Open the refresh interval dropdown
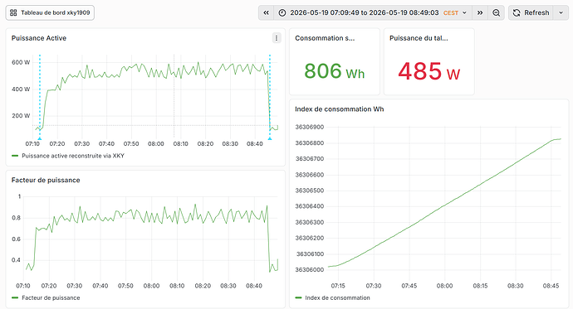 [x=561, y=12]
